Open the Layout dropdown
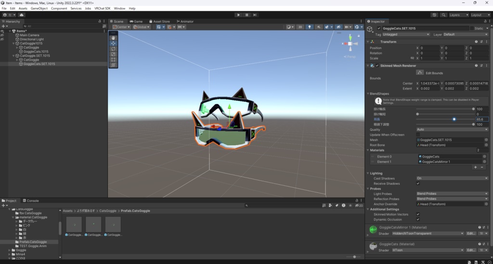Screen dimensions: 493x264 point(480,15)
